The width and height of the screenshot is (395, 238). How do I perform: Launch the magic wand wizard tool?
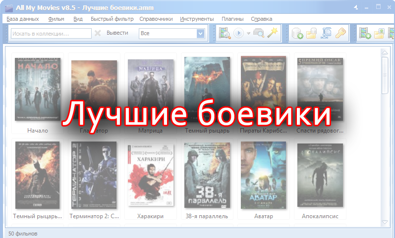[272, 33]
